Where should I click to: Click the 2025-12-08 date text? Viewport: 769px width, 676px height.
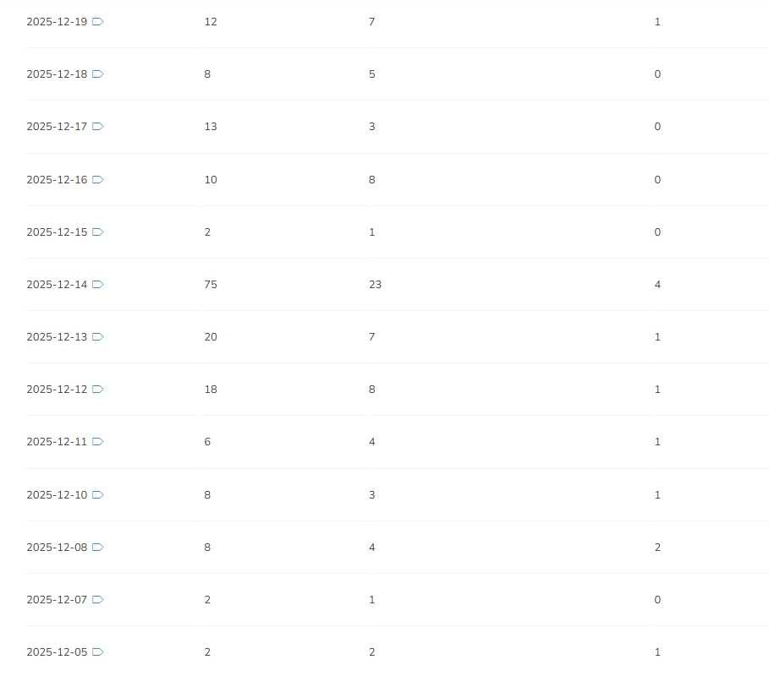(57, 548)
